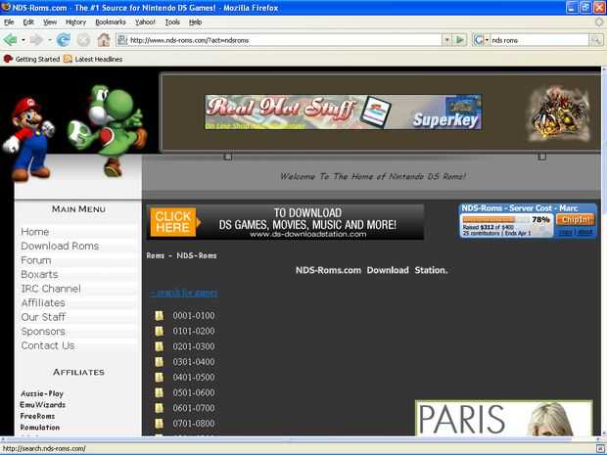Visit Romulation affiliate link
The width and height of the screenshot is (607, 455).
(40, 428)
